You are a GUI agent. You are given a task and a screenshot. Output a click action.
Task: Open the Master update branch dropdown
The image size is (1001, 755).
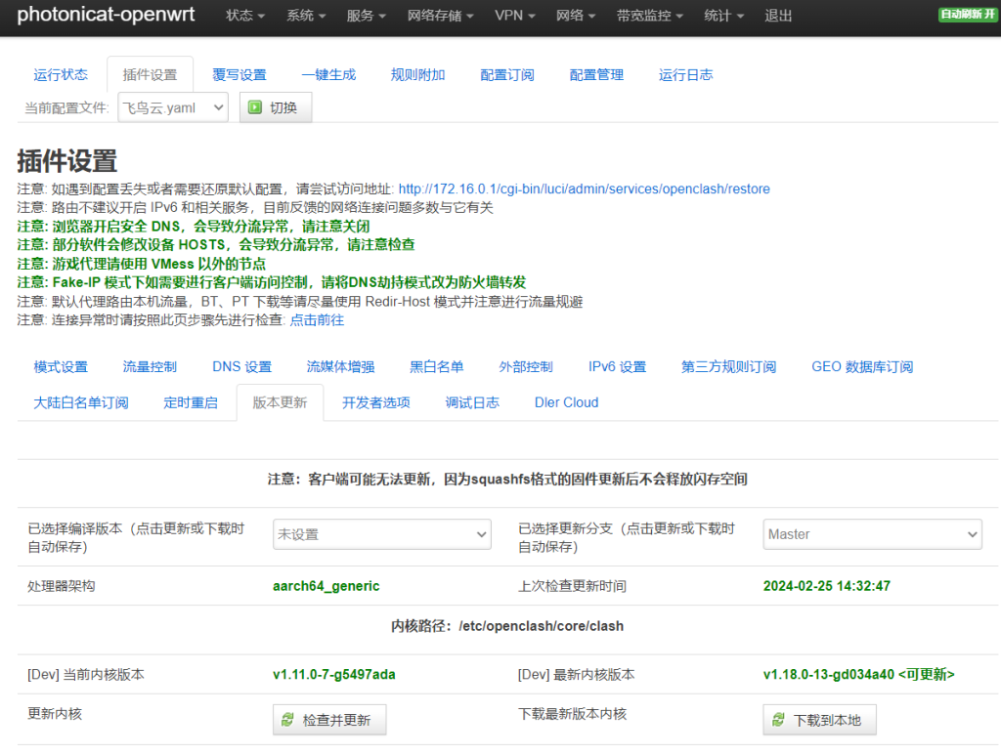click(872, 534)
